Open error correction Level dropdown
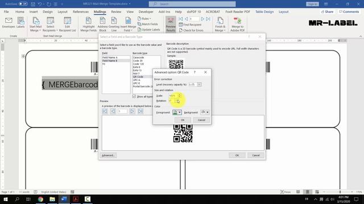This screenshot has height=204, width=364. (199, 84)
